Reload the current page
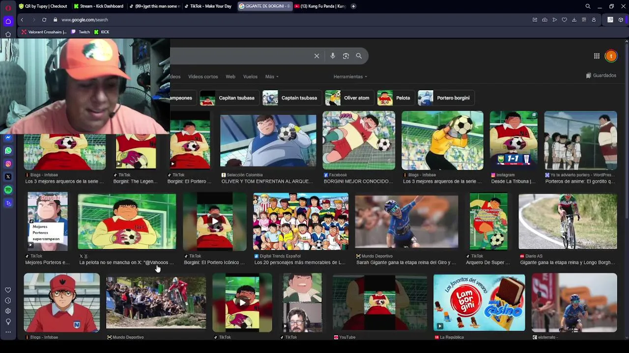This screenshot has width=629, height=353. tap(44, 20)
